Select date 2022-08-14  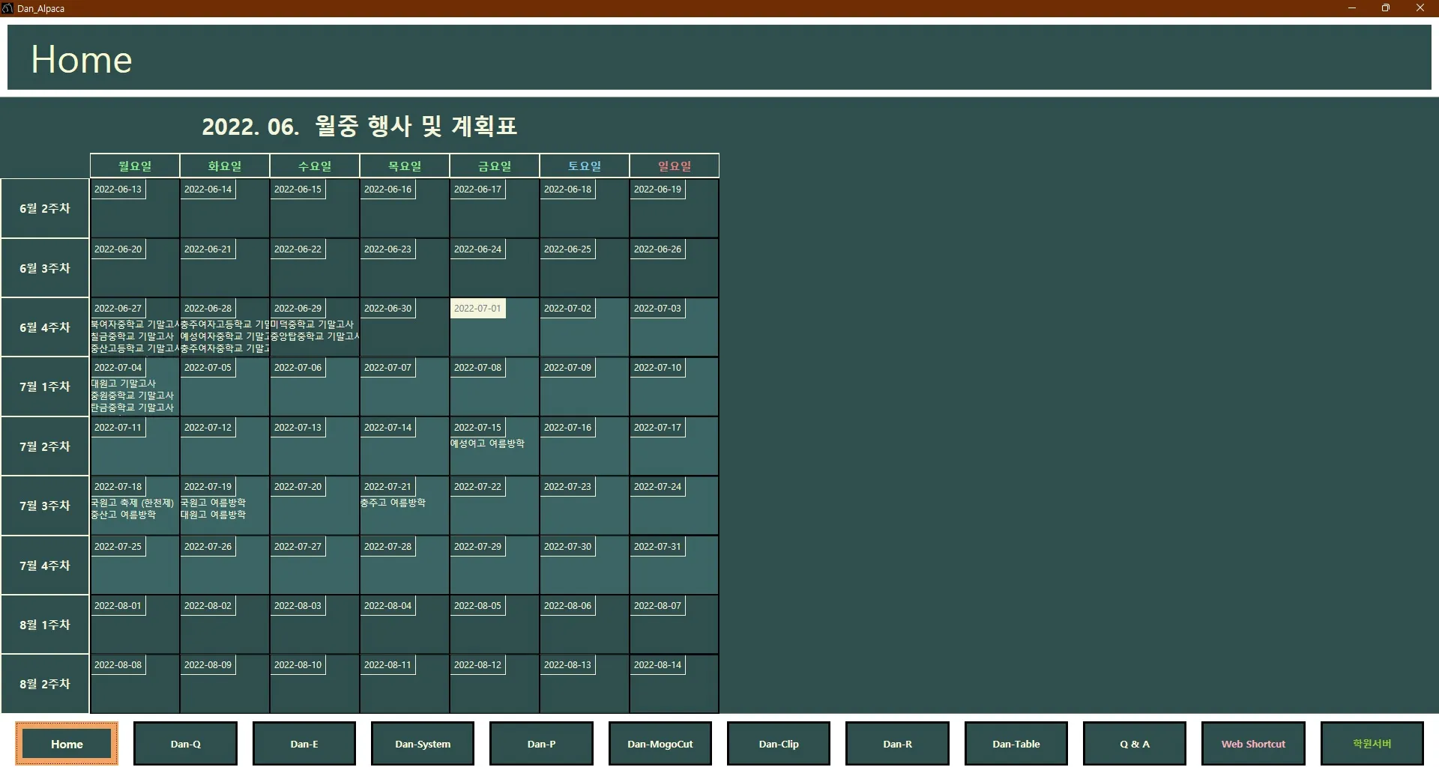coord(657,665)
